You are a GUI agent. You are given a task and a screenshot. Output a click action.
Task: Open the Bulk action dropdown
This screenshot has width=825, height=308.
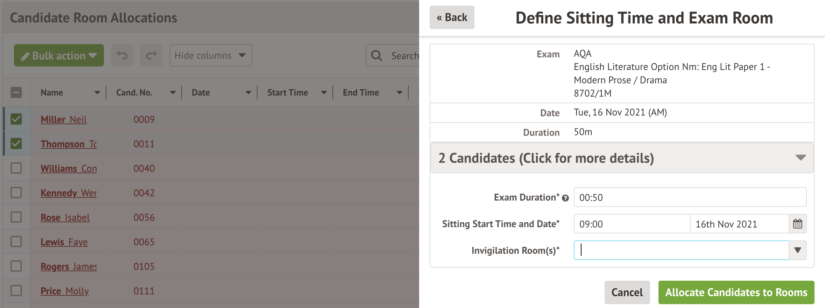pos(59,55)
